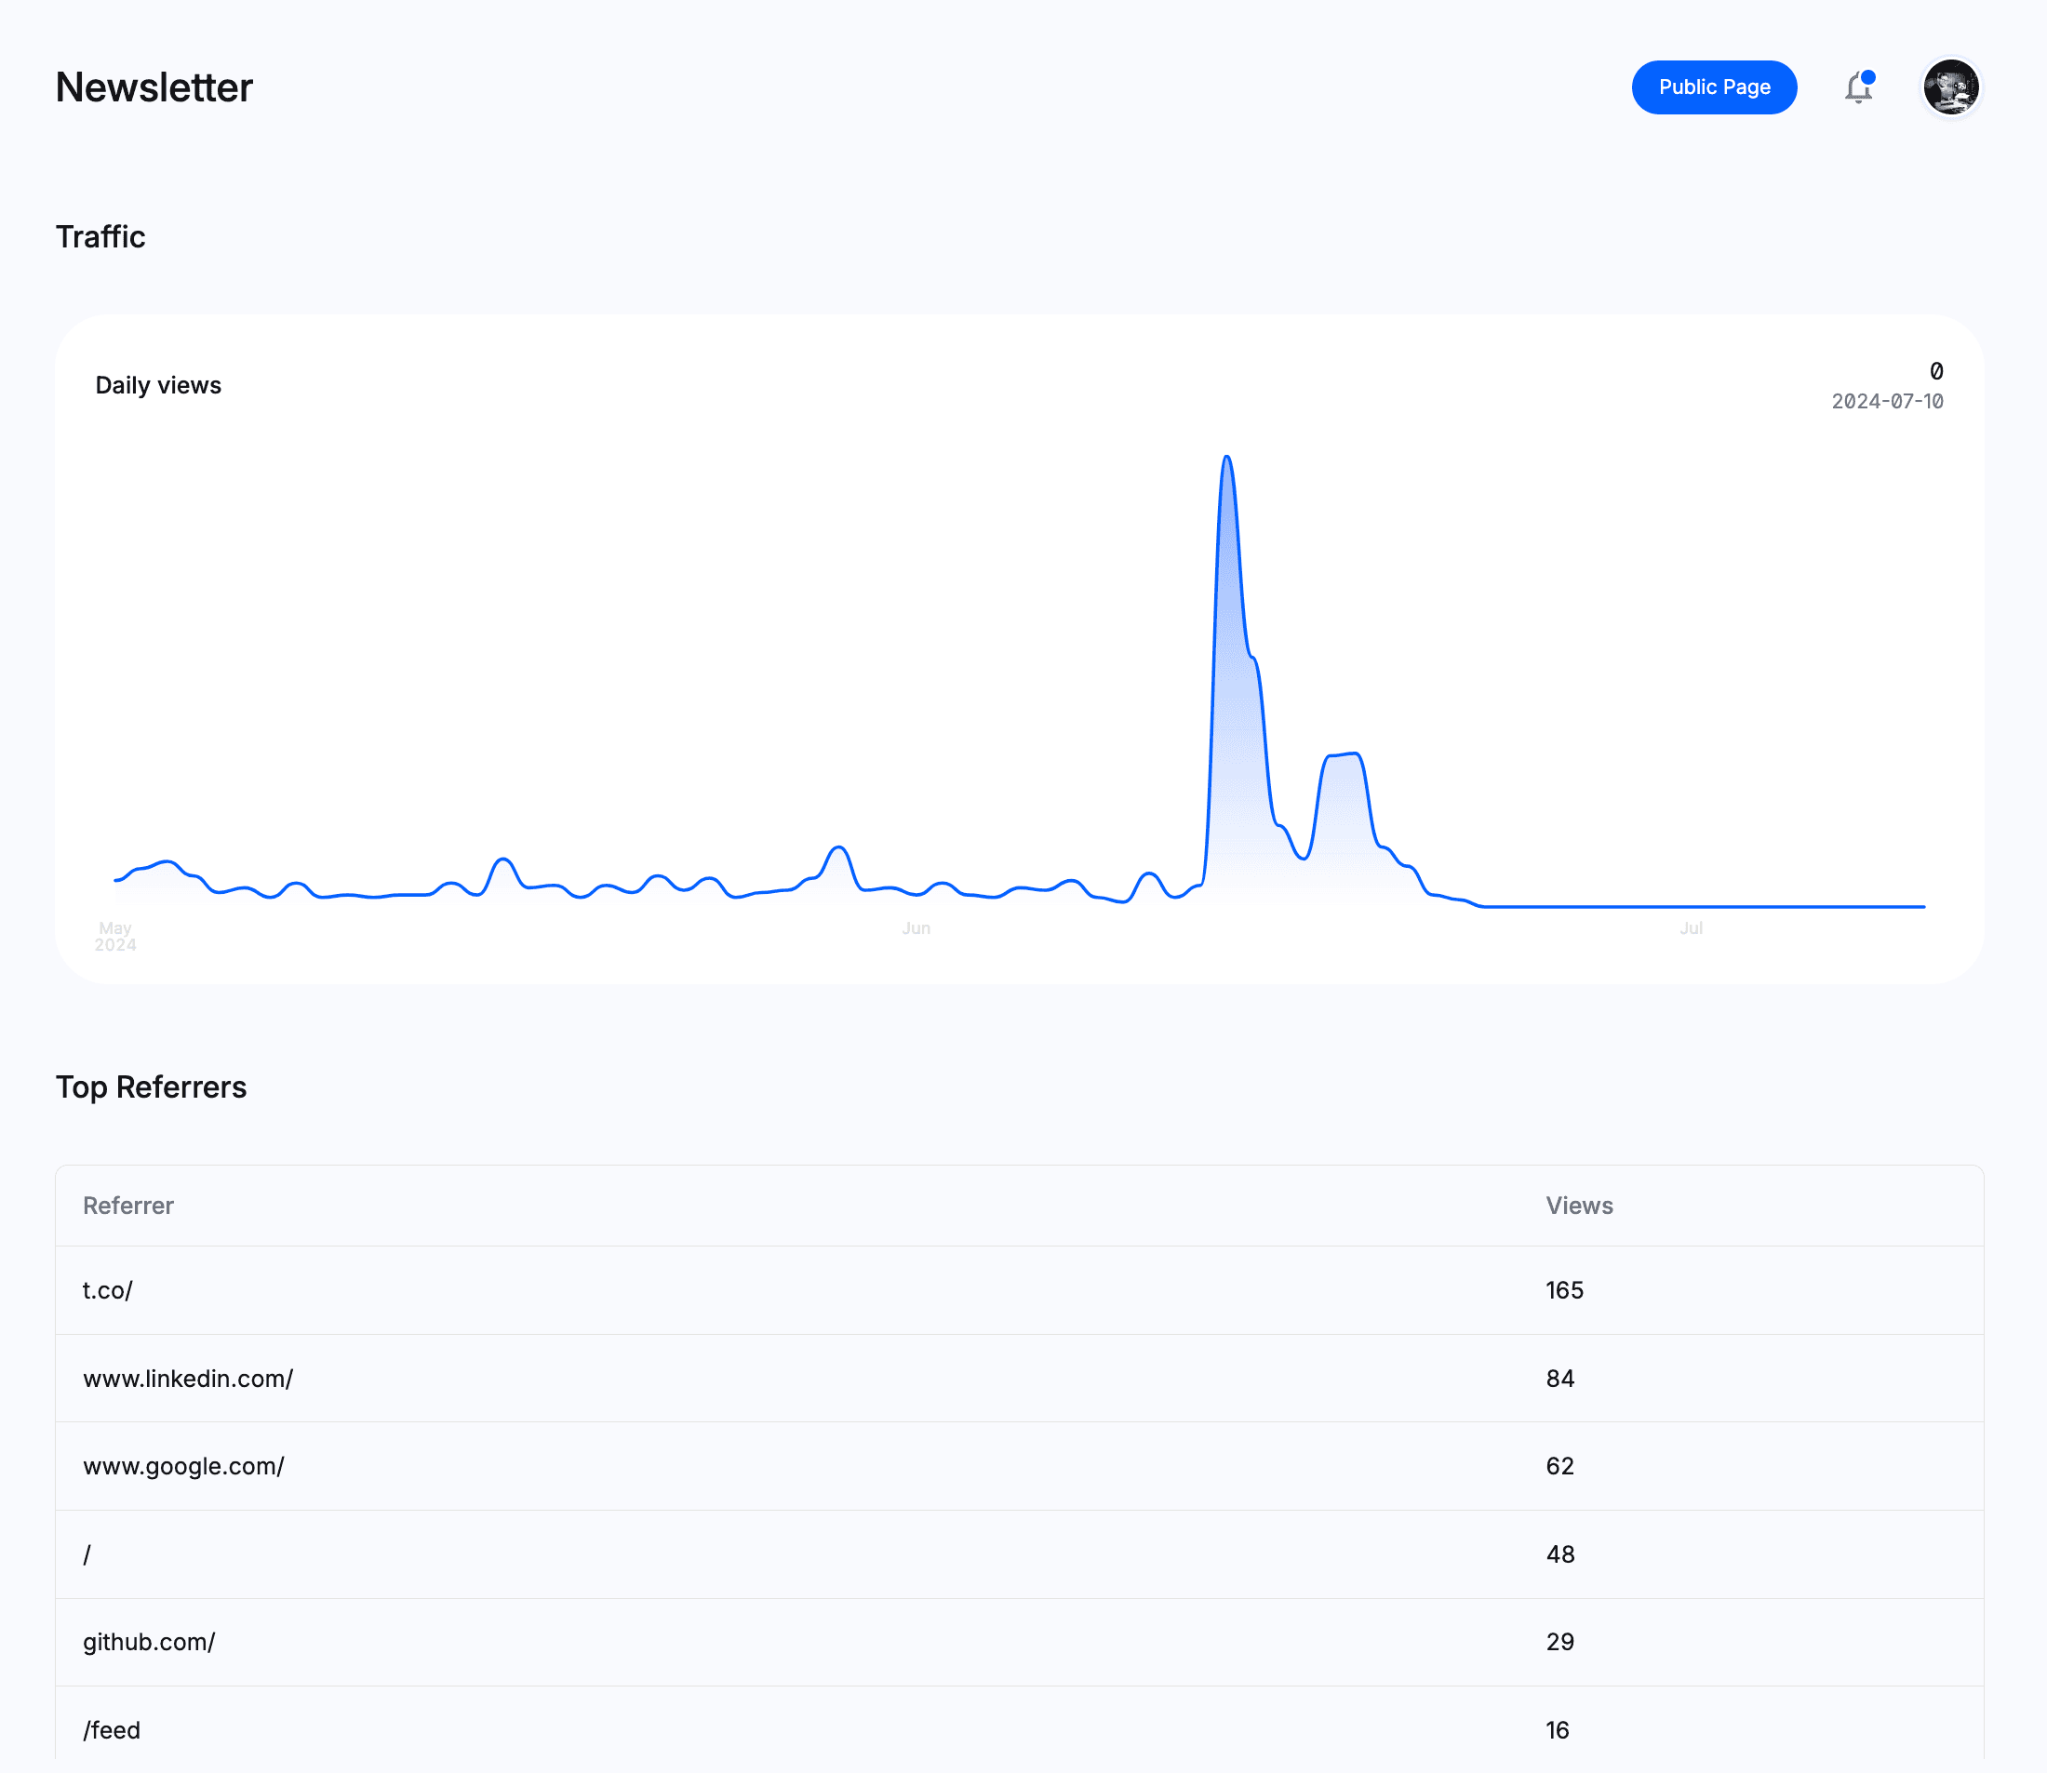Click the Referrer column header
Viewport: 2047px width, 1773px height.
(128, 1205)
